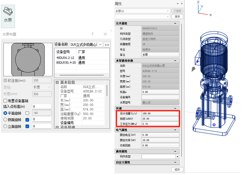Open the 构件类型 dropdown in 通用属性

click(177, 157)
